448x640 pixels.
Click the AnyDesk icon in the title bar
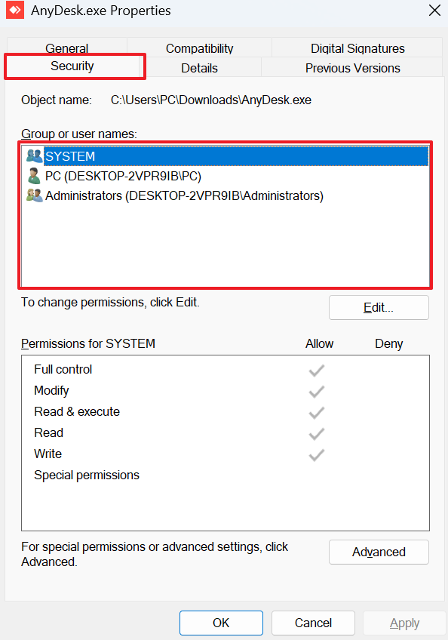coord(14,11)
